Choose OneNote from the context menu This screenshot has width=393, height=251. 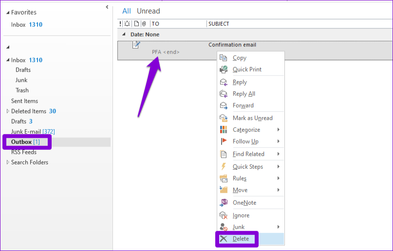pos(251,202)
